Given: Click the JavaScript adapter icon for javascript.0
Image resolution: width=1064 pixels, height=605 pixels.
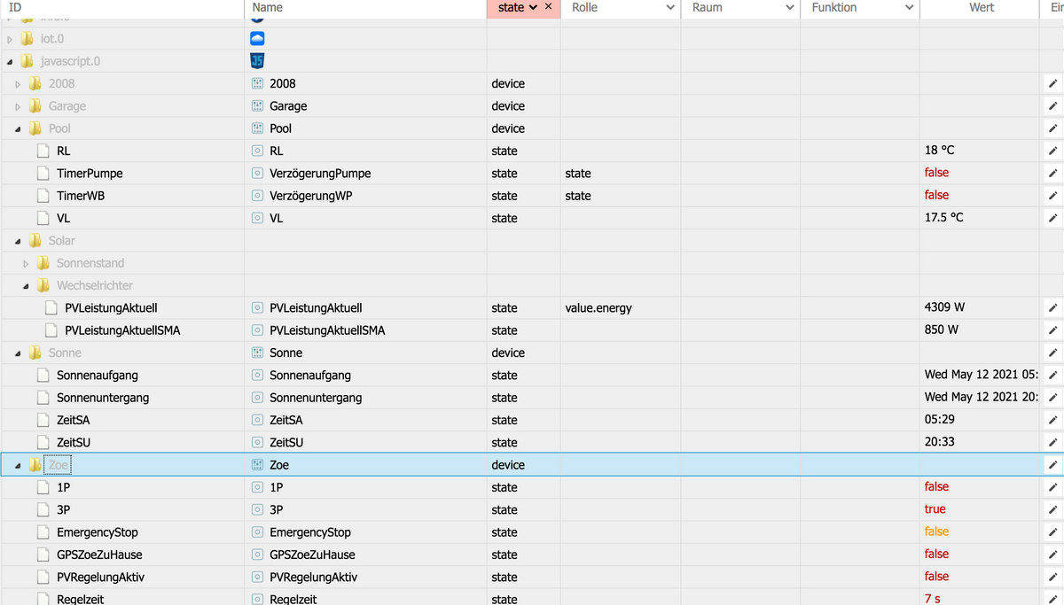Looking at the screenshot, I should (x=257, y=61).
